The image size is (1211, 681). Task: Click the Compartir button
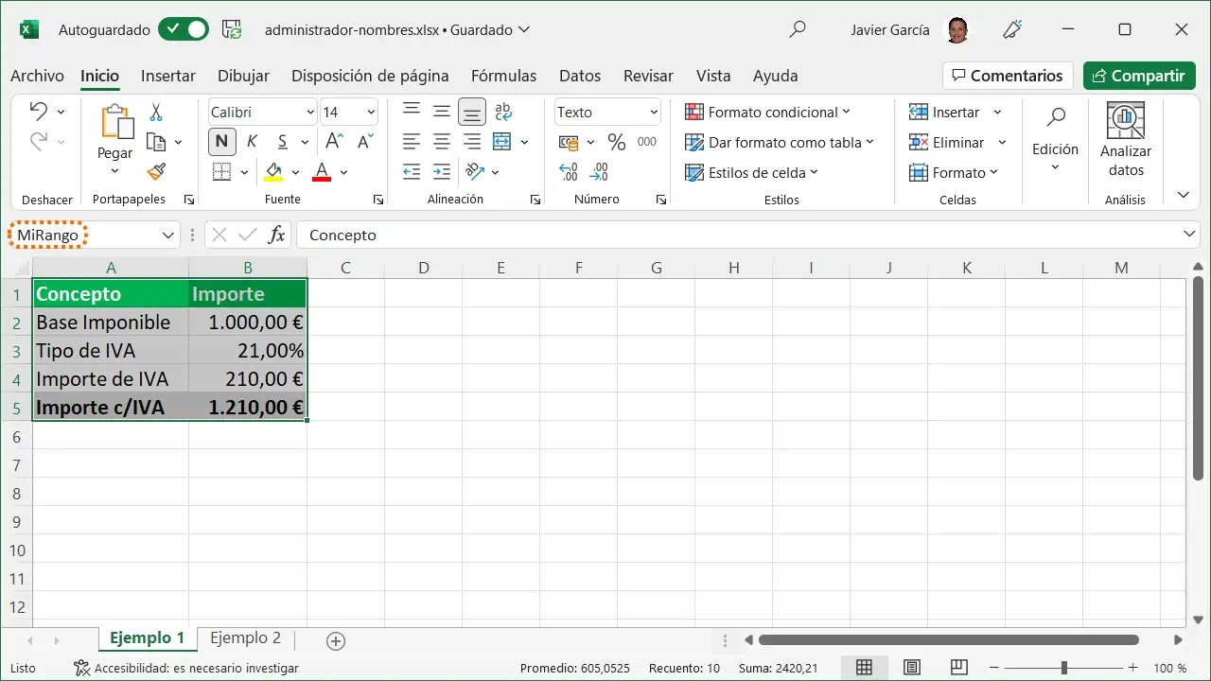coord(1139,75)
